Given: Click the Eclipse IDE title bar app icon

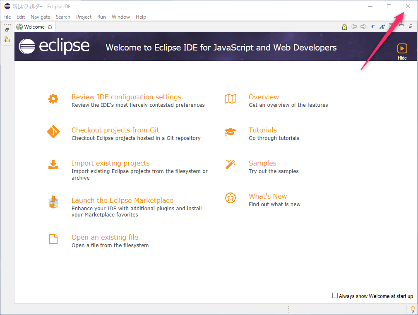Looking at the screenshot, I should coord(7,6).
